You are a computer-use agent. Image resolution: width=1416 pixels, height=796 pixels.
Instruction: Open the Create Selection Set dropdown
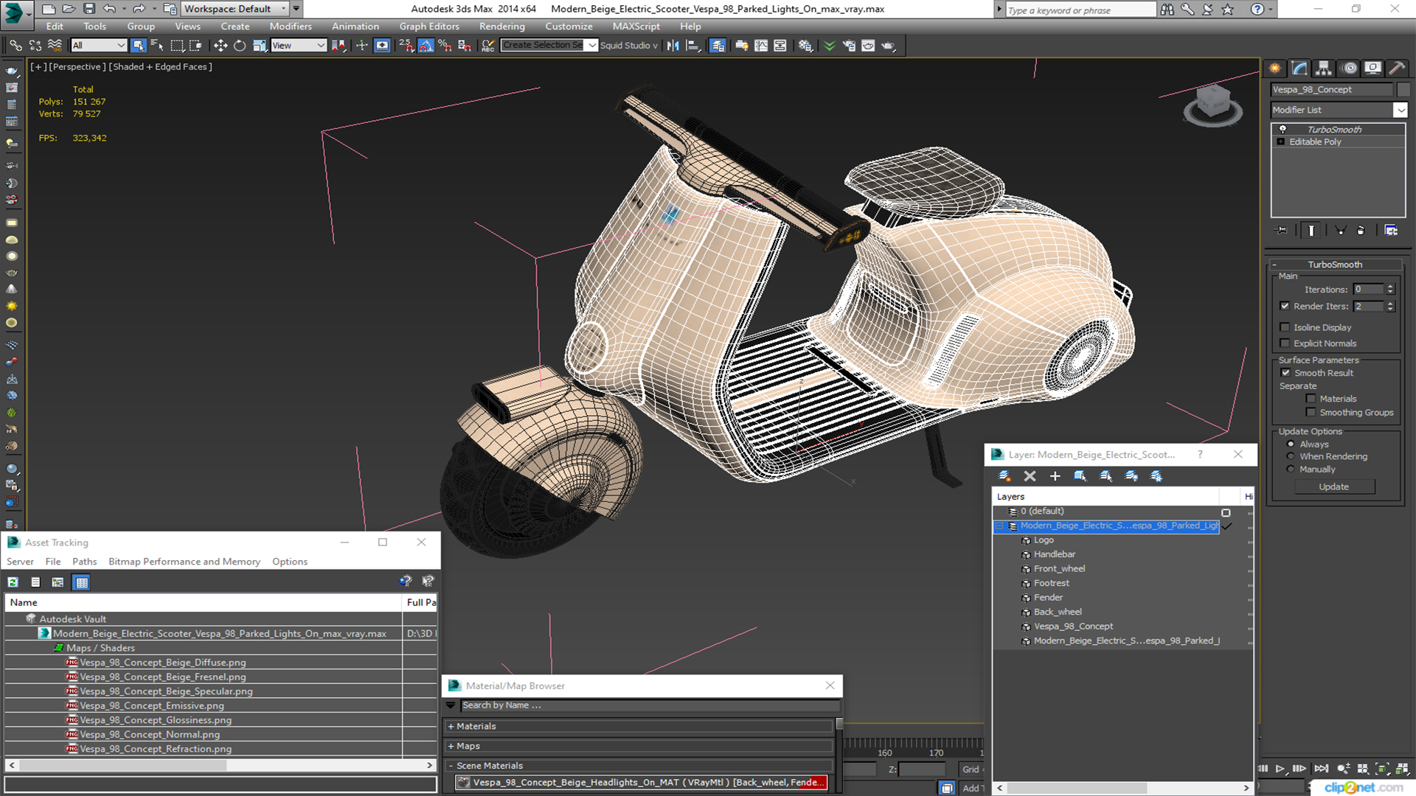pyautogui.click(x=592, y=46)
